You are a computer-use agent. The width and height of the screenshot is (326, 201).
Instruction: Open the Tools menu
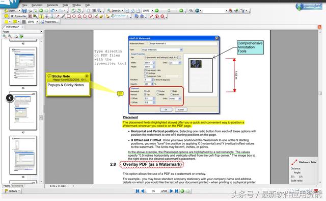[x=65, y=5]
